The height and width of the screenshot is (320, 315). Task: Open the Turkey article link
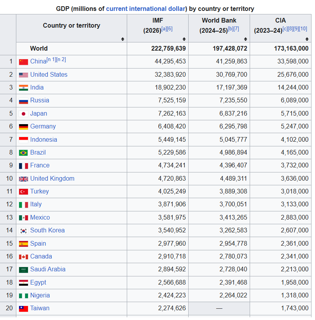[39, 192]
